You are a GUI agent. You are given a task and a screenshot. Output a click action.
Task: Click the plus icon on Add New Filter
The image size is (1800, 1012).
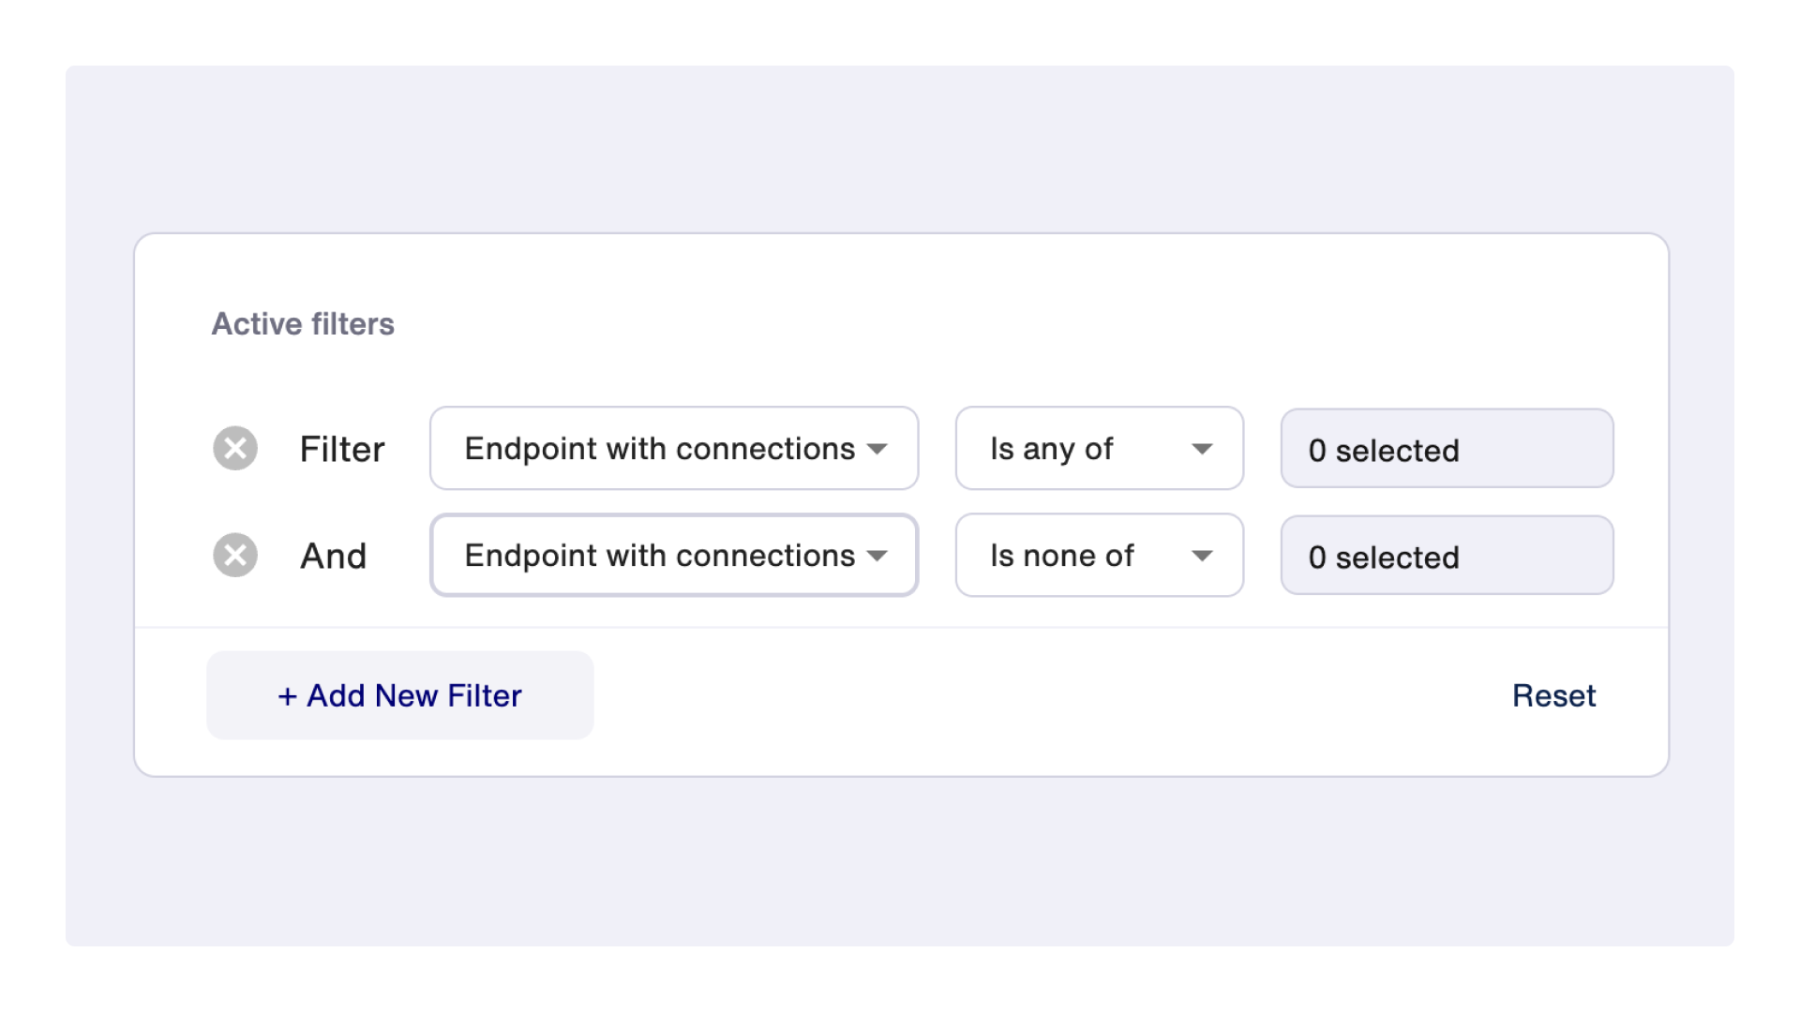pos(287,695)
